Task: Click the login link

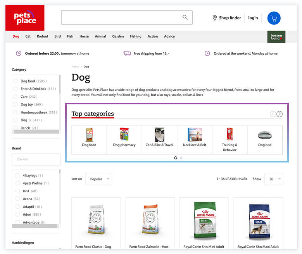Action: click(253, 18)
